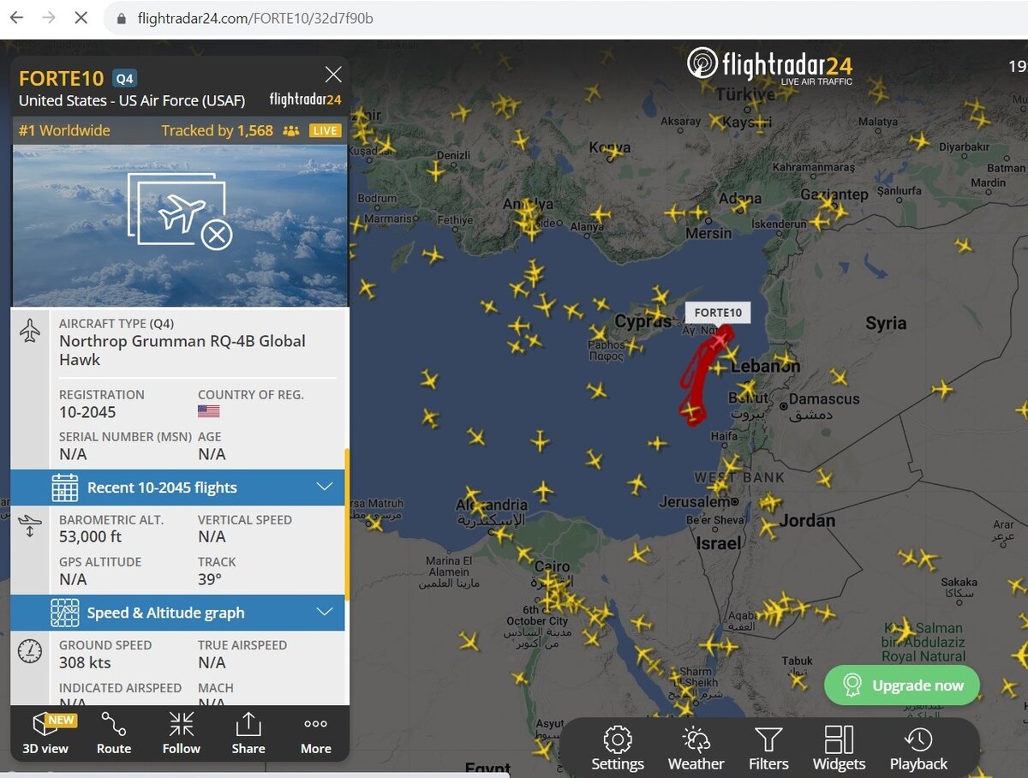Click 'United States - US Air Force (USAF)'
This screenshot has width=1028, height=778.
(132, 101)
